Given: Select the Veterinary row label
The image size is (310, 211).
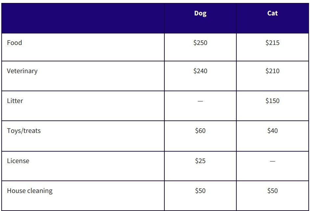Looking at the screenshot, I should pyautogui.click(x=22, y=71).
